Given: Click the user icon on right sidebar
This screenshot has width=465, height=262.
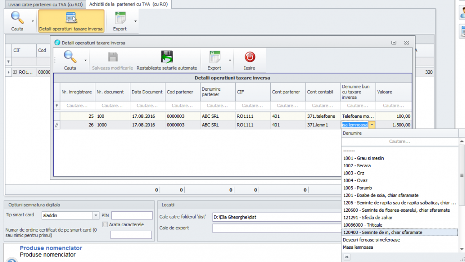Looking at the screenshot, I should (462, 12).
